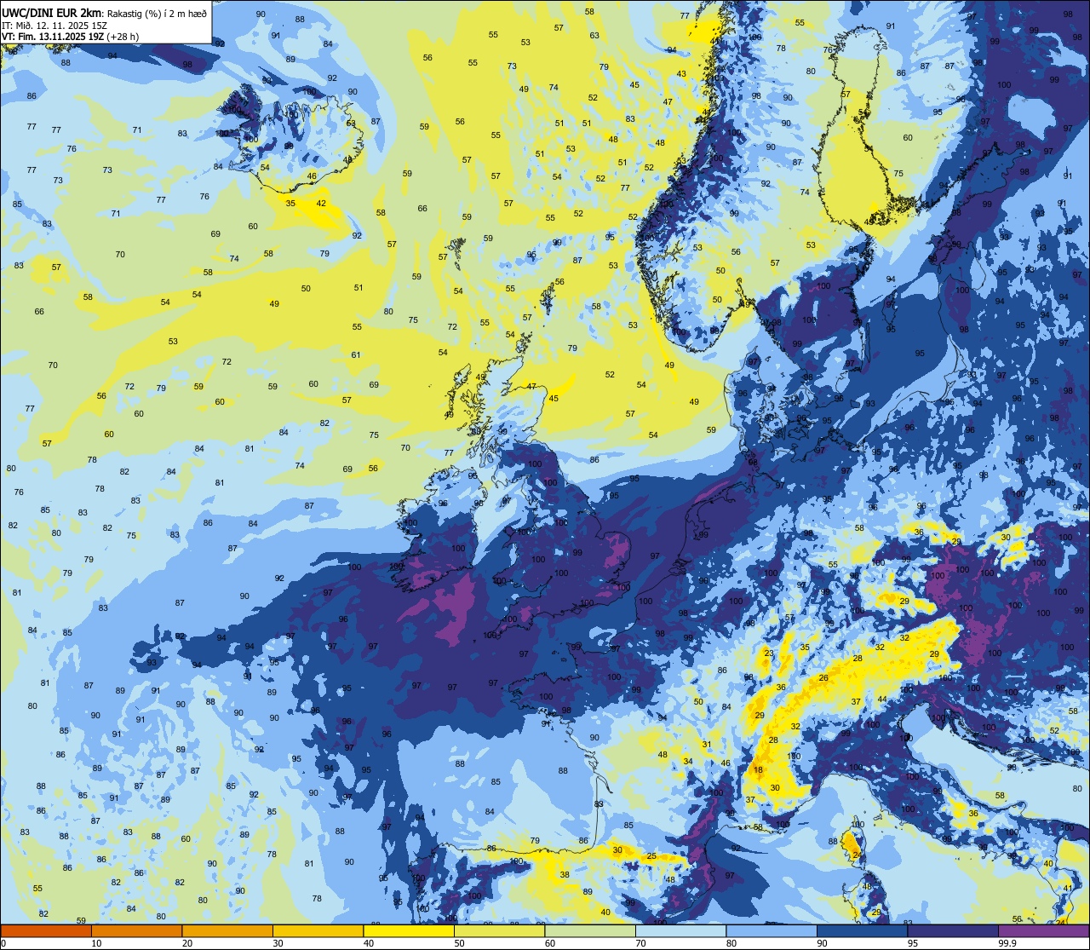Click the dark orange 0–10 legend swatch
The image size is (1090, 950).
tap(46, 930)
